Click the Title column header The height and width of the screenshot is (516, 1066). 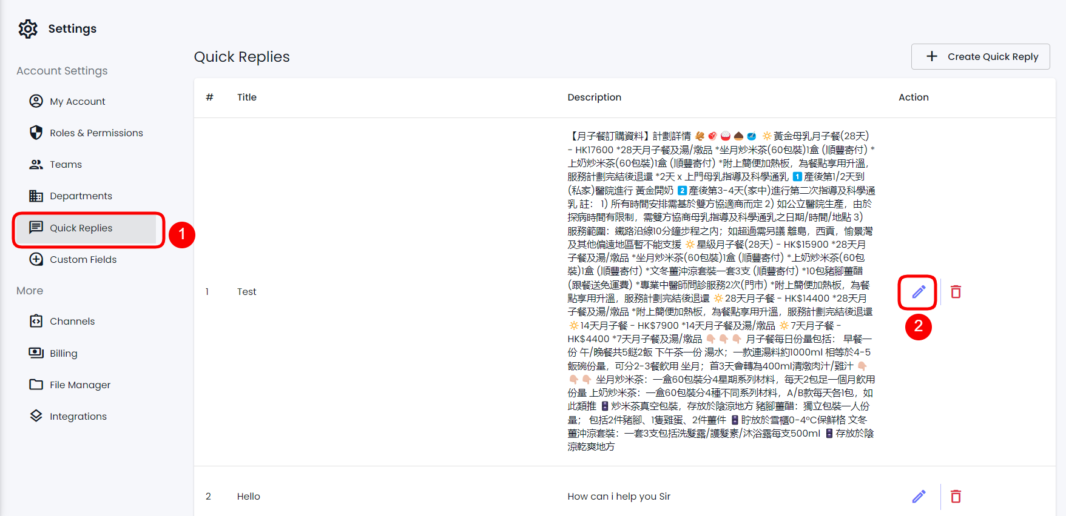246,97
